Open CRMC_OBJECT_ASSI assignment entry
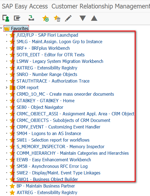Screen dimensions: 150x196 tap(76, 114)
